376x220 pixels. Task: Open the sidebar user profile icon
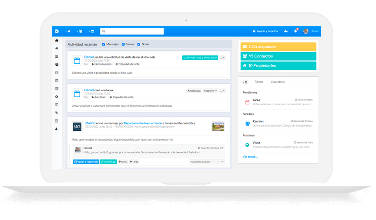tap(57, 129)
